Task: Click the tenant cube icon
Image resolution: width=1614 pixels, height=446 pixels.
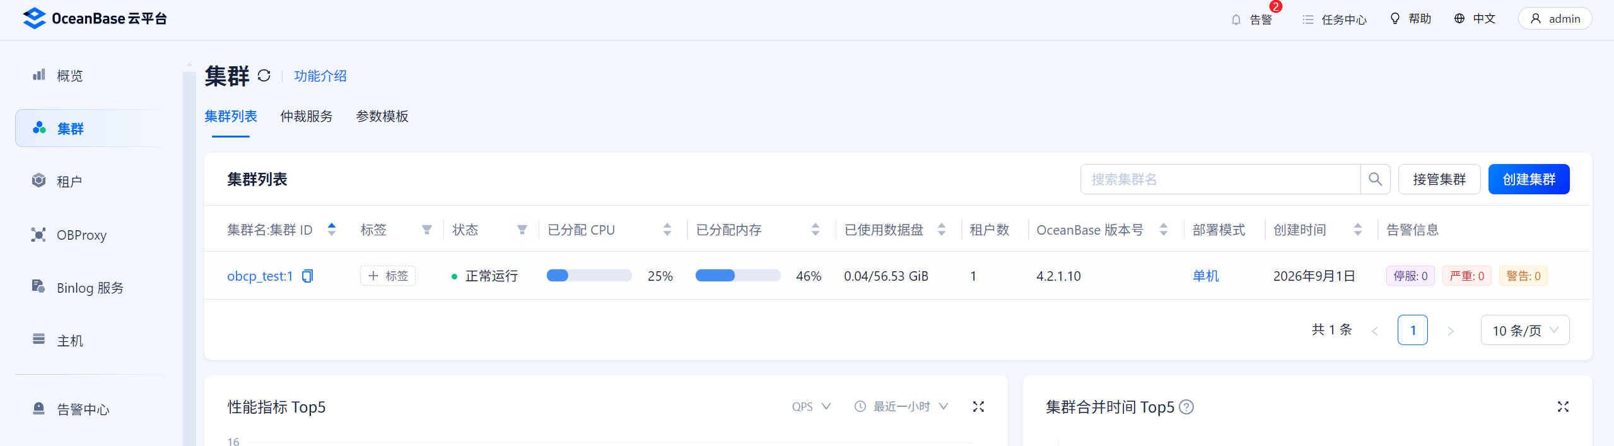Action: click(38, 181)
